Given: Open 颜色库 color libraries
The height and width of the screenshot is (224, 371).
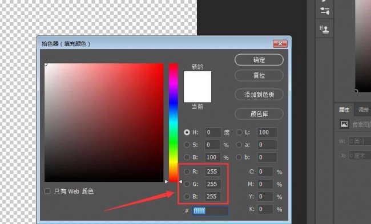Looking at the screenshot, I should [259, 114].
